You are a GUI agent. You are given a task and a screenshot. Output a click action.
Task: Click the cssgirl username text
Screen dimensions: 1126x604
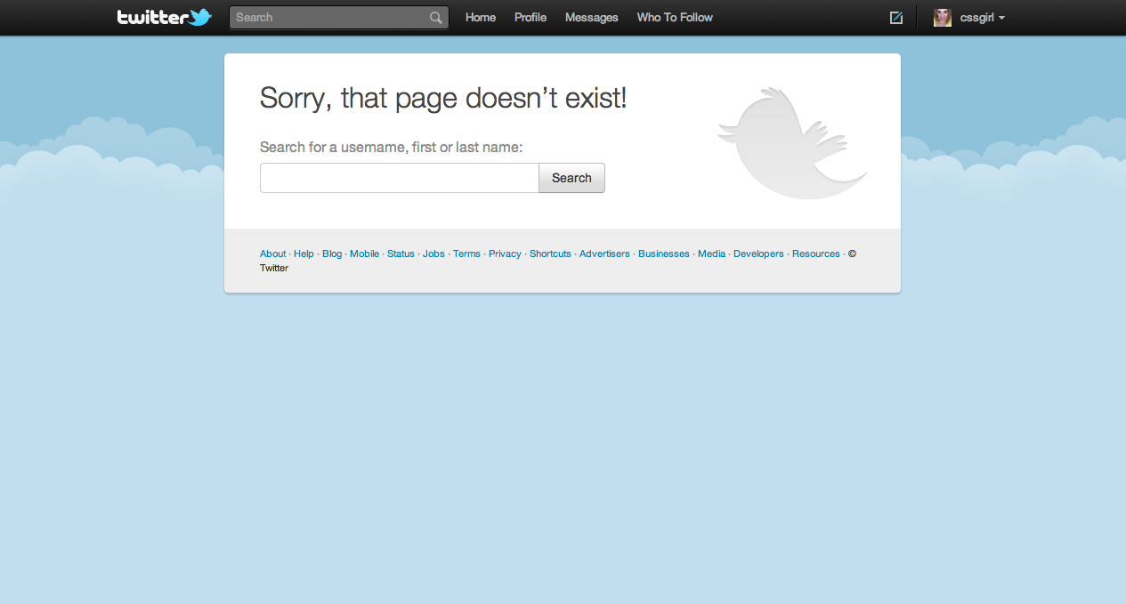[976, 18]
